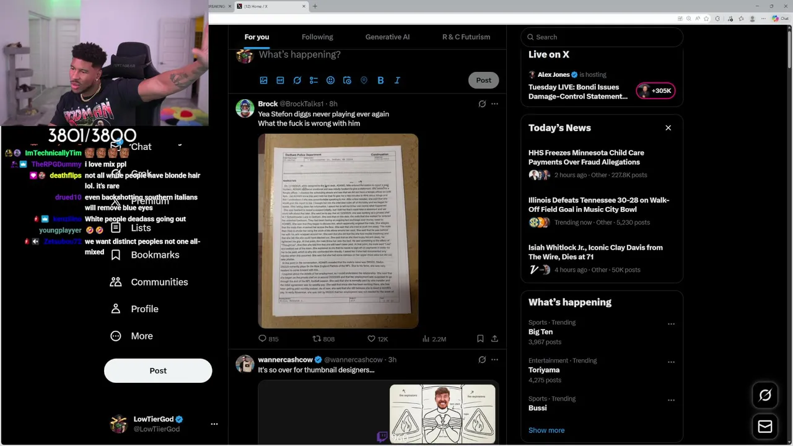Favorite this page with star icon
The height and width of the screenshot is (446, 793).
coord(706,19)
